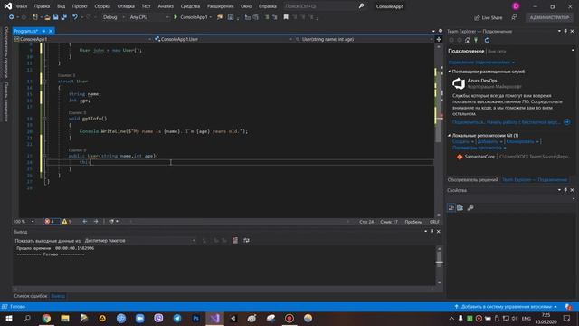579x326 pixels.
Task: Click the Open file folder icon
Action: coord(47,17)
